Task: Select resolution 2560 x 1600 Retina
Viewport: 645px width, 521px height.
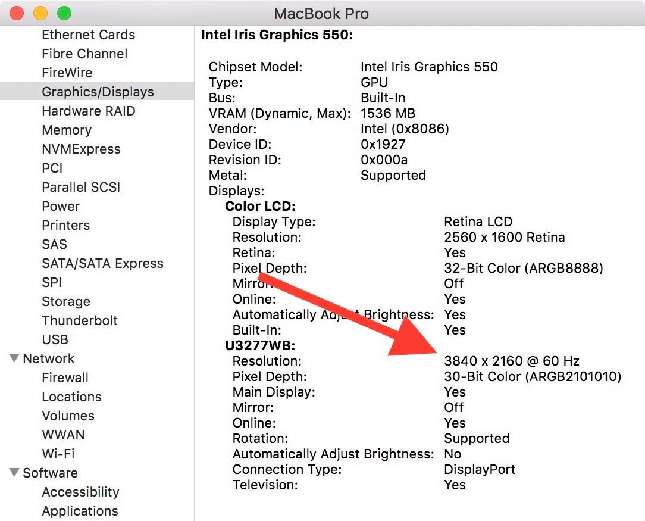Action: (505, 237)
